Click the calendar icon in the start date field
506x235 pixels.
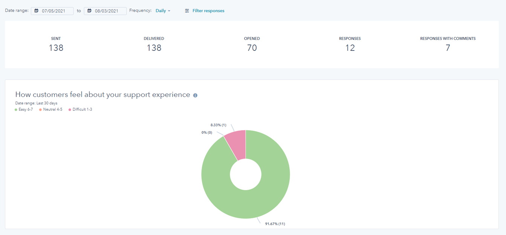(37, 11)
